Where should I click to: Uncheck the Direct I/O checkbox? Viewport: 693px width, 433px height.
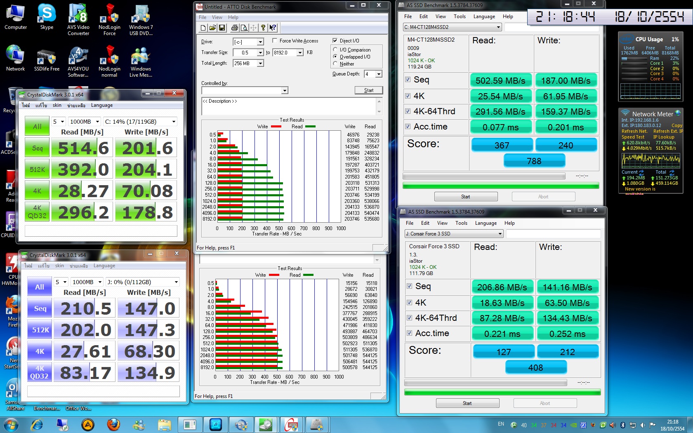click(x=335, y=40)
